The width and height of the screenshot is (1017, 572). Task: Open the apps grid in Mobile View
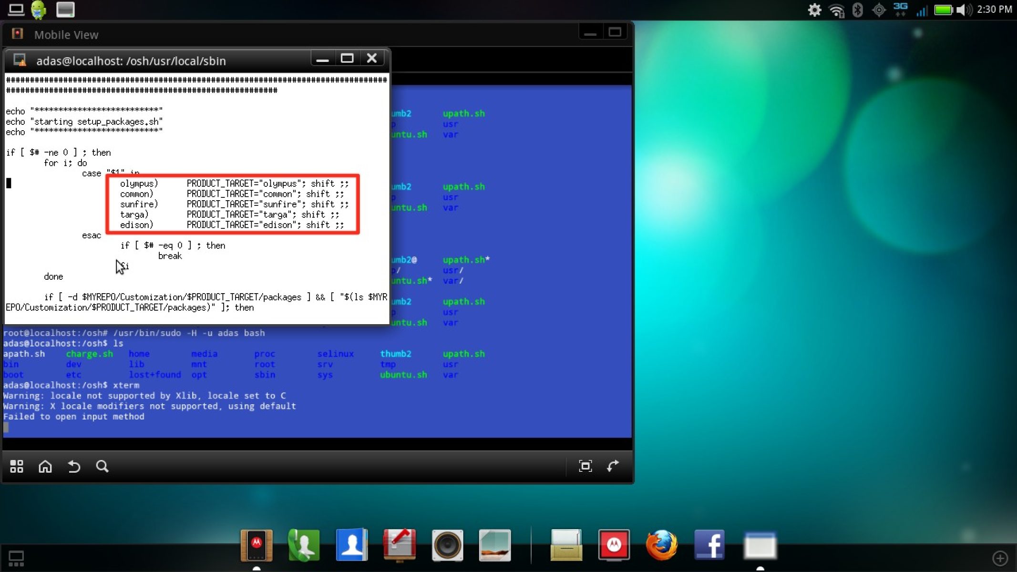17,466
